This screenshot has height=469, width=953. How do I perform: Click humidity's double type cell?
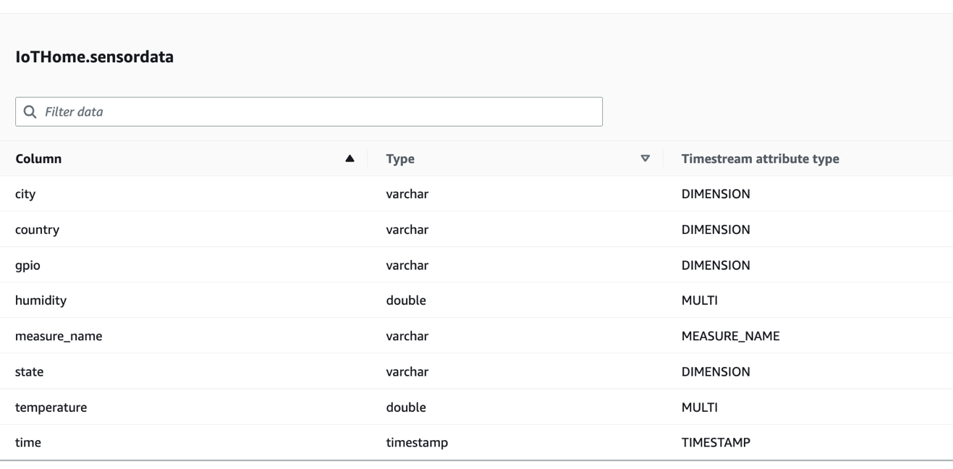point(406,300)
